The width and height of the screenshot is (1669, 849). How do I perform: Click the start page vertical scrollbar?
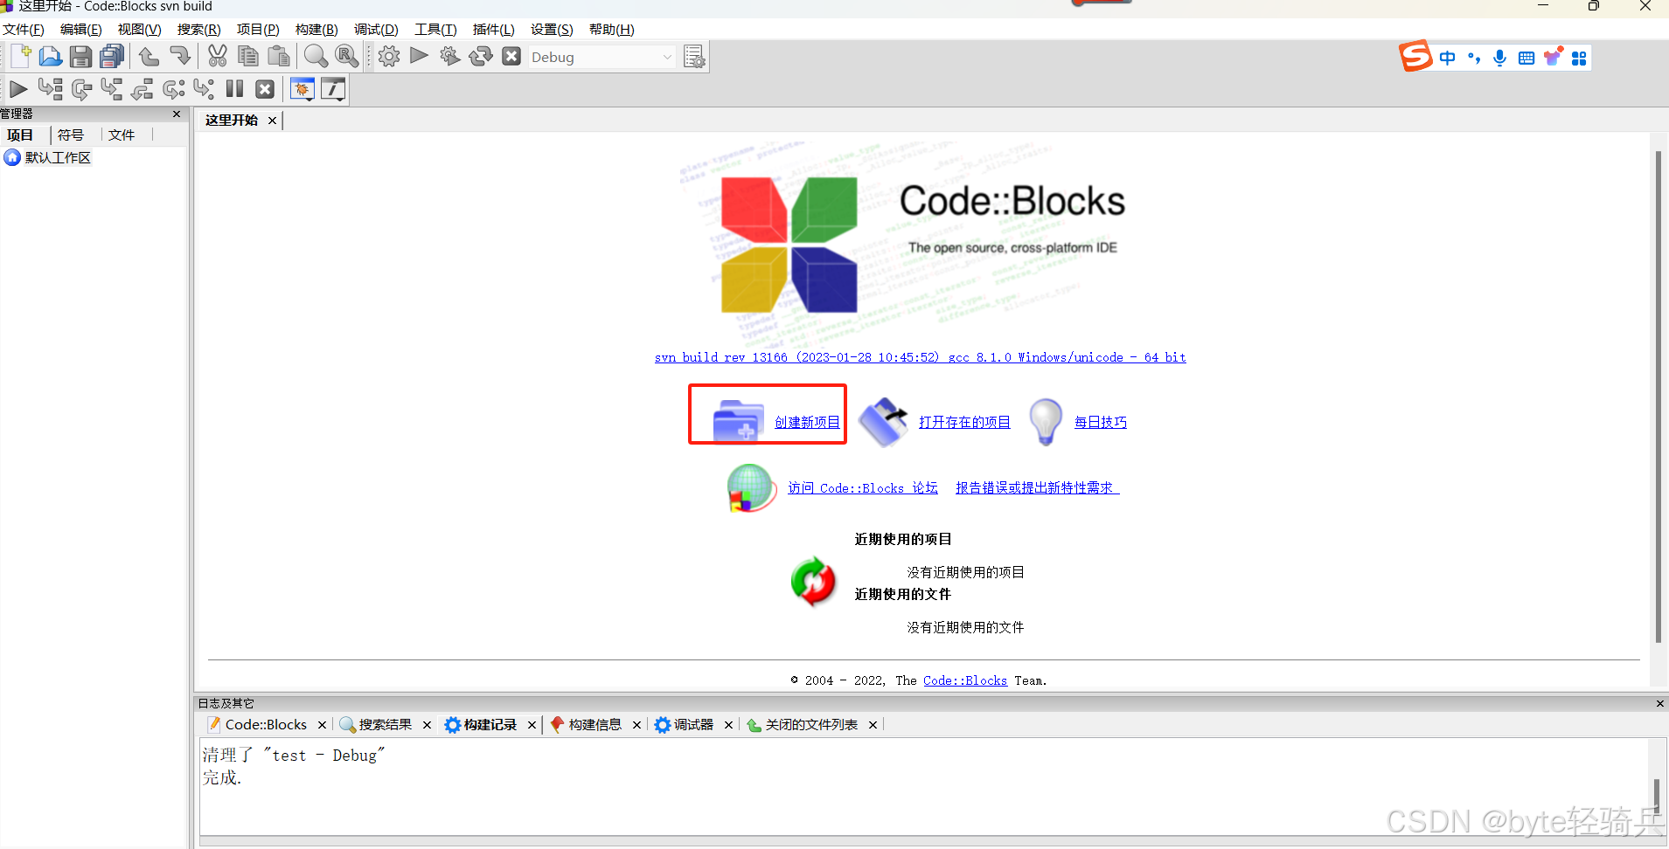pos(1658,397)
